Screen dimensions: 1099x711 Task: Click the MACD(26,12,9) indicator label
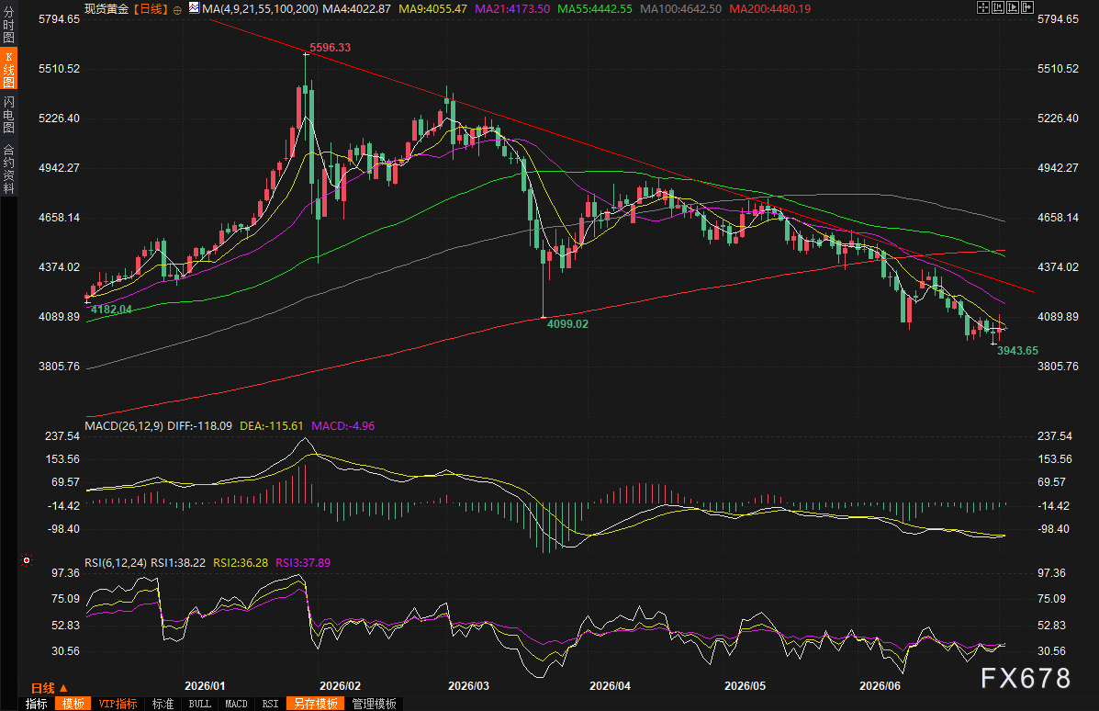pos(124,425)
